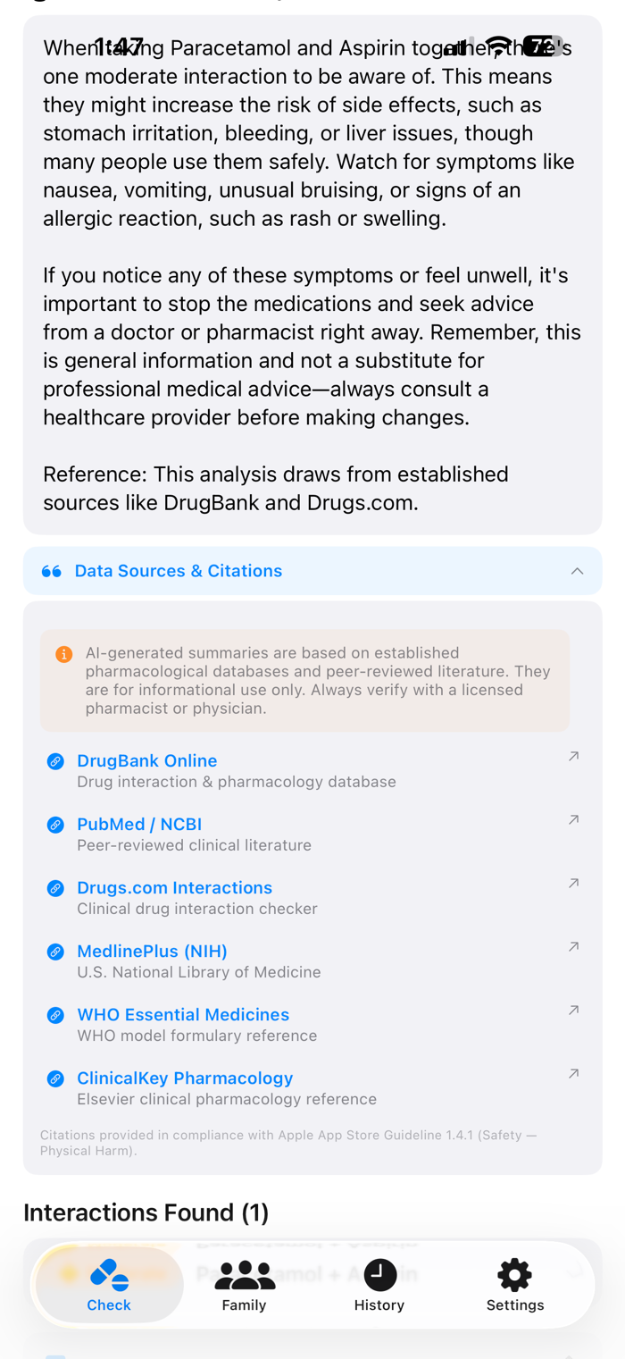Tap the external arrow for WHO Essential Medicines

pyautogui.click(x=574, y=1010)
